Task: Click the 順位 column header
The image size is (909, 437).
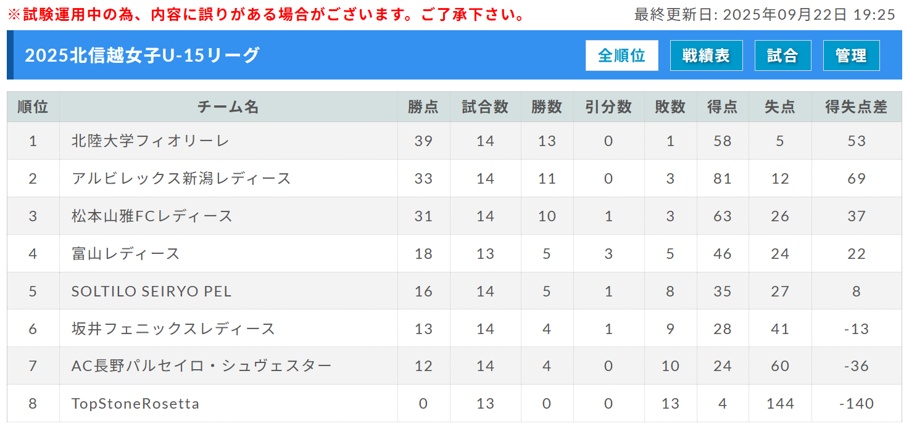Action: point(33,107)
